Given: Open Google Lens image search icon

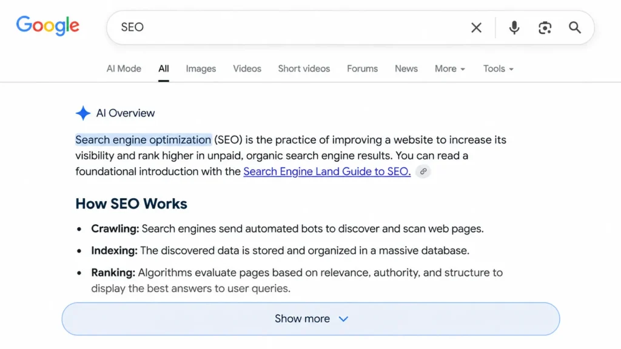Looking at the screenshot, I should 545,27.
